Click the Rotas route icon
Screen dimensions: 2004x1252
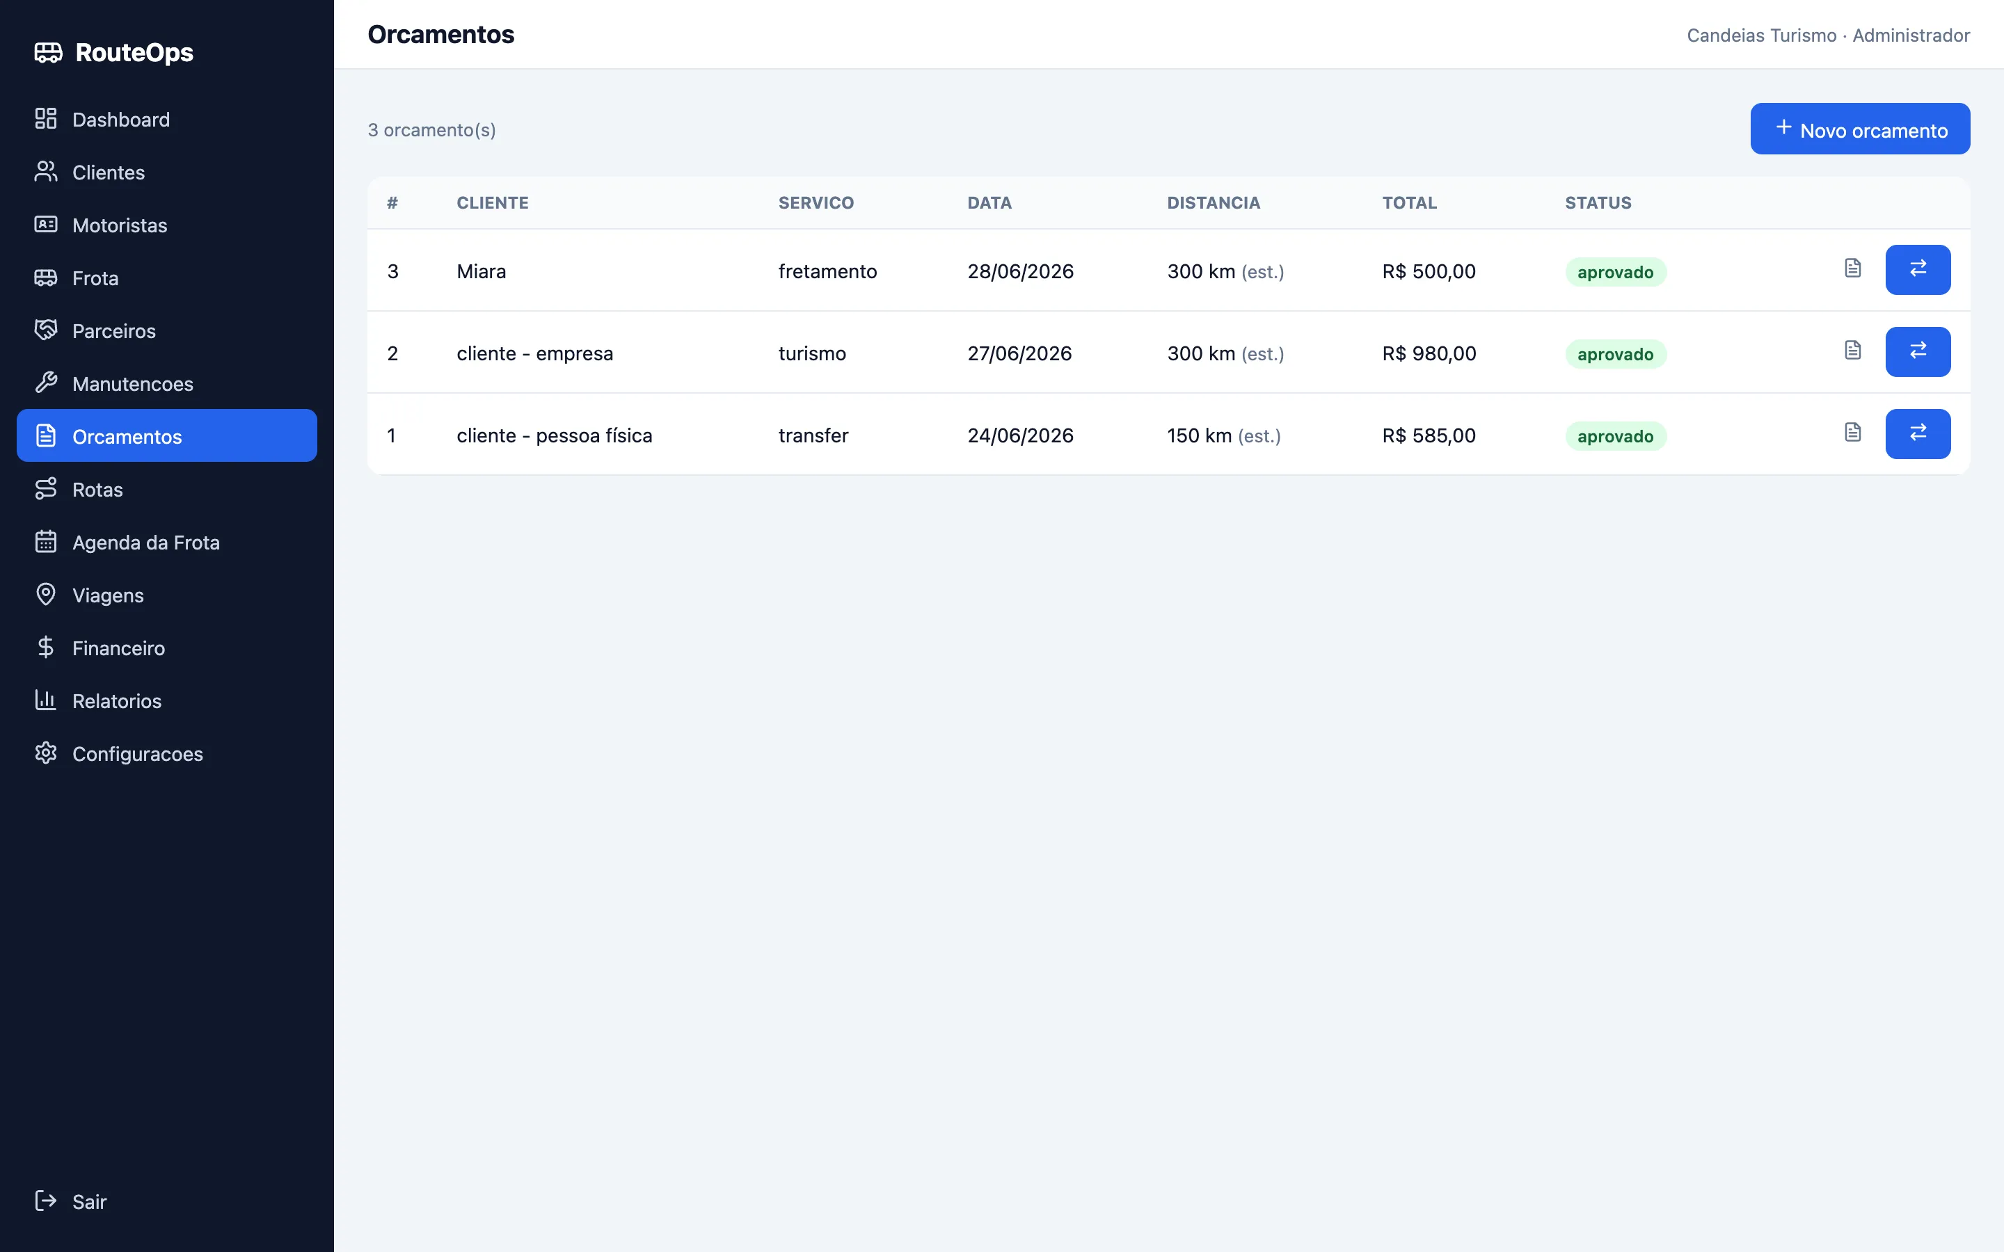tap(45, 488)
